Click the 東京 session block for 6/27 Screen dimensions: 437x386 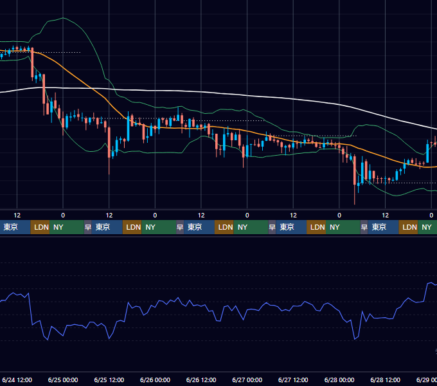tap(291, 227)
